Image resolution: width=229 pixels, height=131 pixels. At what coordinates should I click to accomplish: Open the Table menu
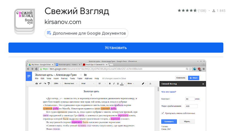(x=80, y=79)
